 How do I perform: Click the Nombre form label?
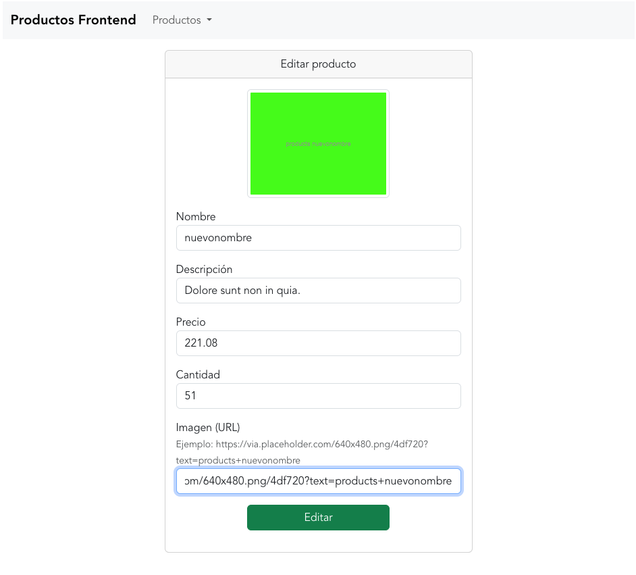tap(196, 216)
